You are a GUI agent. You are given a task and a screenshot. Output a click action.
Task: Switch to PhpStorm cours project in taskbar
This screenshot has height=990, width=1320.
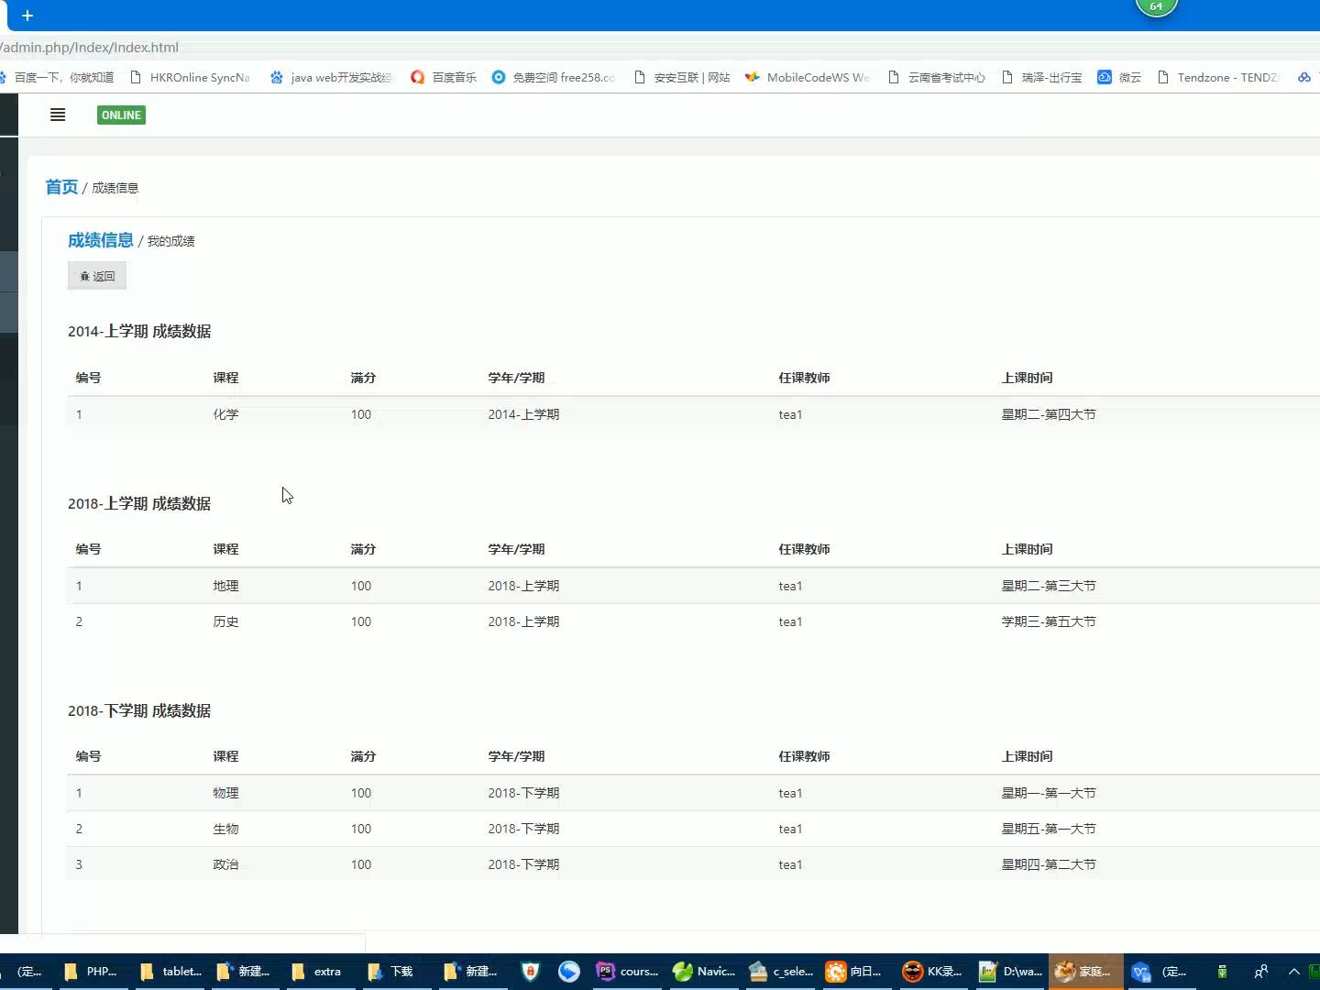(628, 972)
